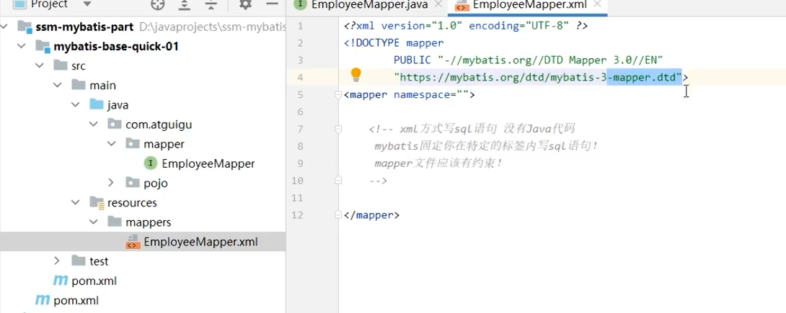The height and width of the screenshot is (313, 786).
Task: Select the java source folder
Action: click(118, 105)
